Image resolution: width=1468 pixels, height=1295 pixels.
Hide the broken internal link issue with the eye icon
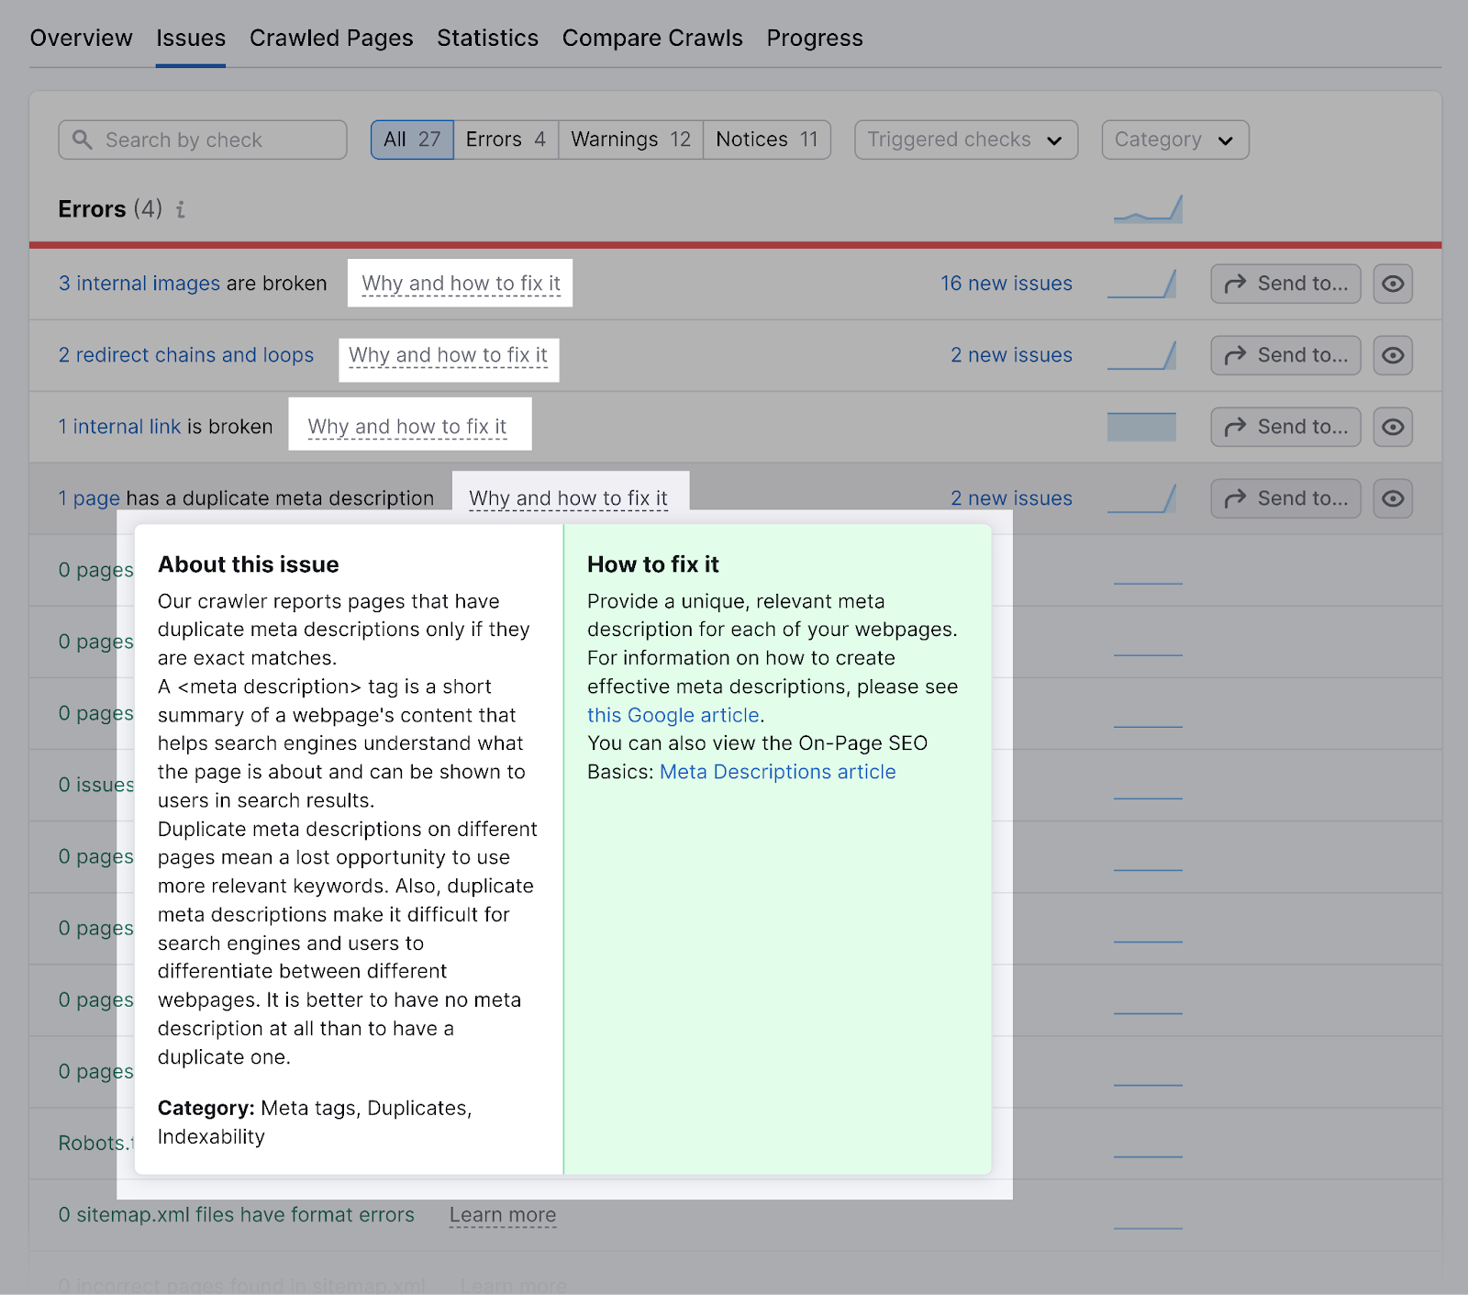[x=1393, y=427]
